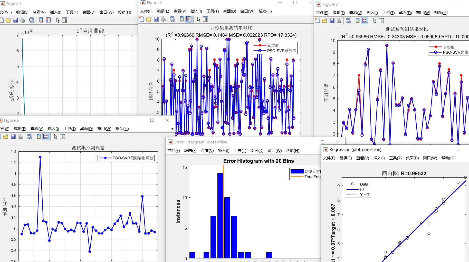Open 工具(T) menu in Figure 6
This screenshot has height=262, width=469.
(70, 129)
